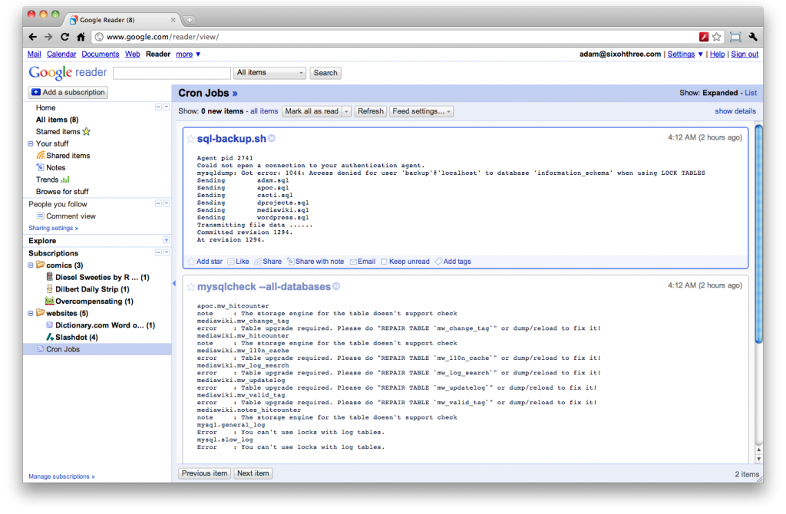786x514 pixels.
Task: Click the screen capture extension icon
Action: [x=735, y=37]
